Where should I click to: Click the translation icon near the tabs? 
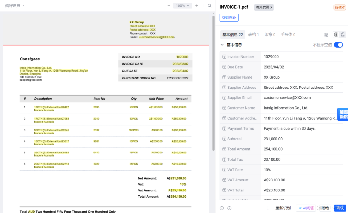coord(326,34)
